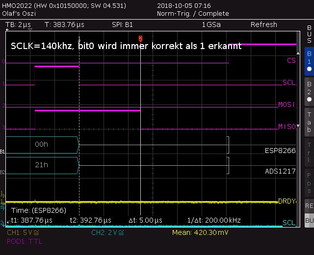Viewport: 314px width, 255px height.
Task: Click the Time: (ESP8266) cursor heading
Action: click(39, 210)
